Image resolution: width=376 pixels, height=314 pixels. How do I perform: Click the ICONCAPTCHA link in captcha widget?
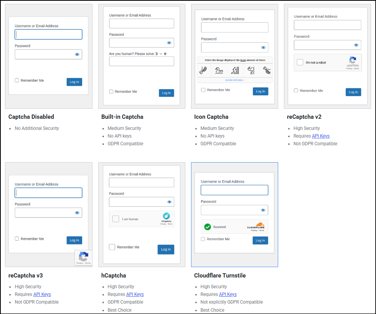click(x=234, y=80)
